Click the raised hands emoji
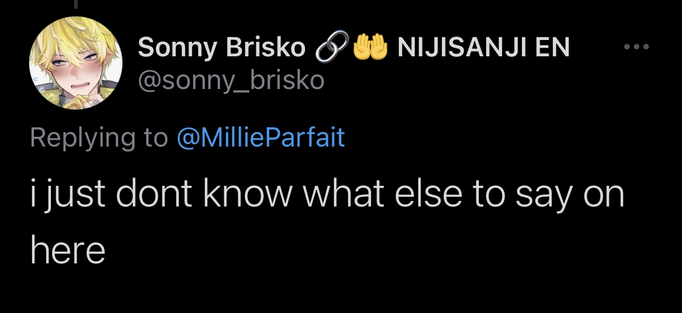The image size is (682, 313). 370,47
